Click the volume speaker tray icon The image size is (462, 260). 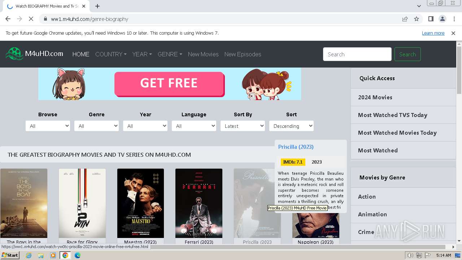point(410,255)
